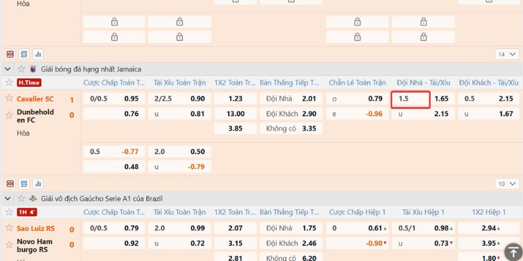The height and width of the screenshot is (261, 523).
Task: Click the bar chart icon above the Brazil league
Action: click(x=38, y=184)
